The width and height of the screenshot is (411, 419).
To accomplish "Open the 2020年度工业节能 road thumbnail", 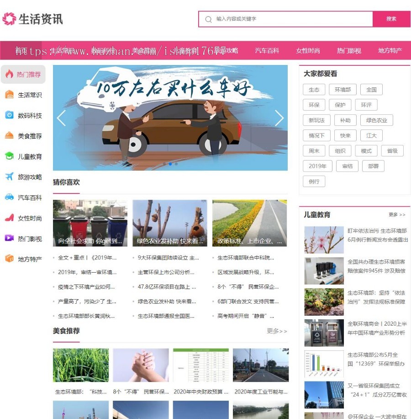I will (261, 365).
